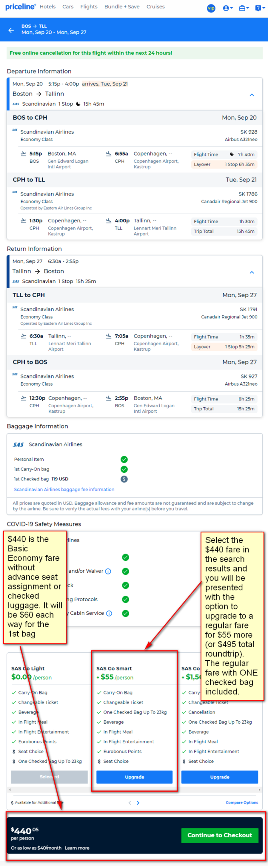Click Upgrade under SAS Go Smart
Screen dimensions: 268x866
click(x=134, y=777)
